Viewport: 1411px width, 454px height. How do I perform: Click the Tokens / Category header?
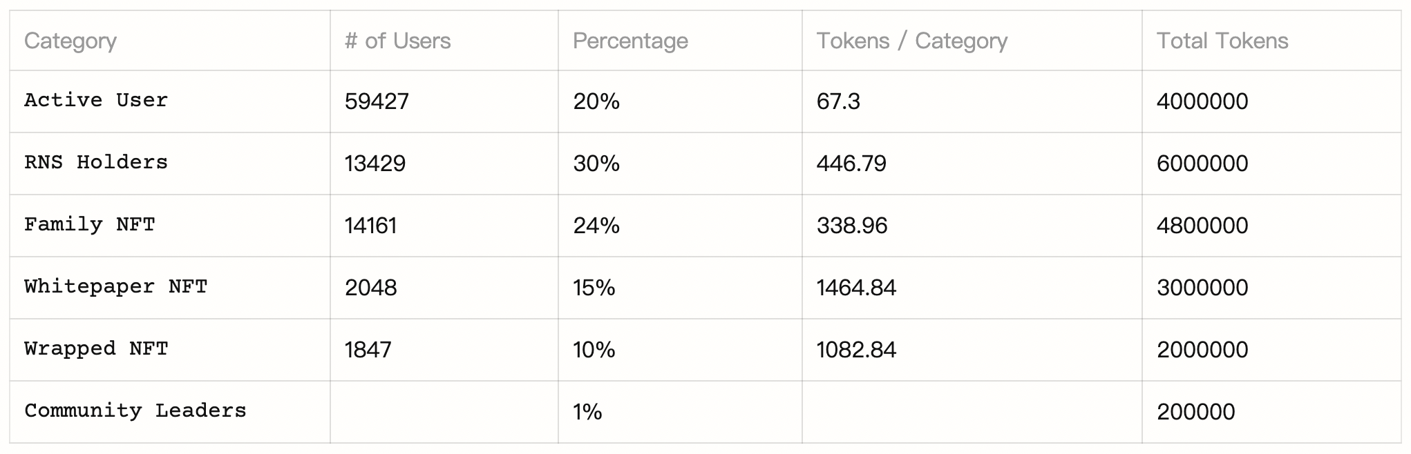tap(911, 41)
